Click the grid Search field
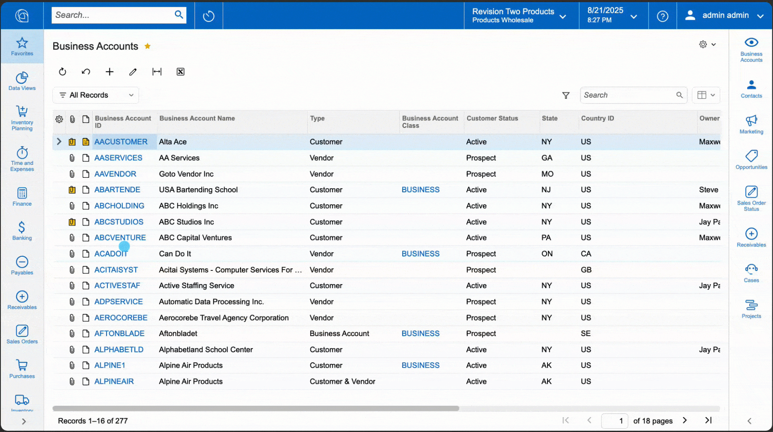 click(x=633, y=95)
